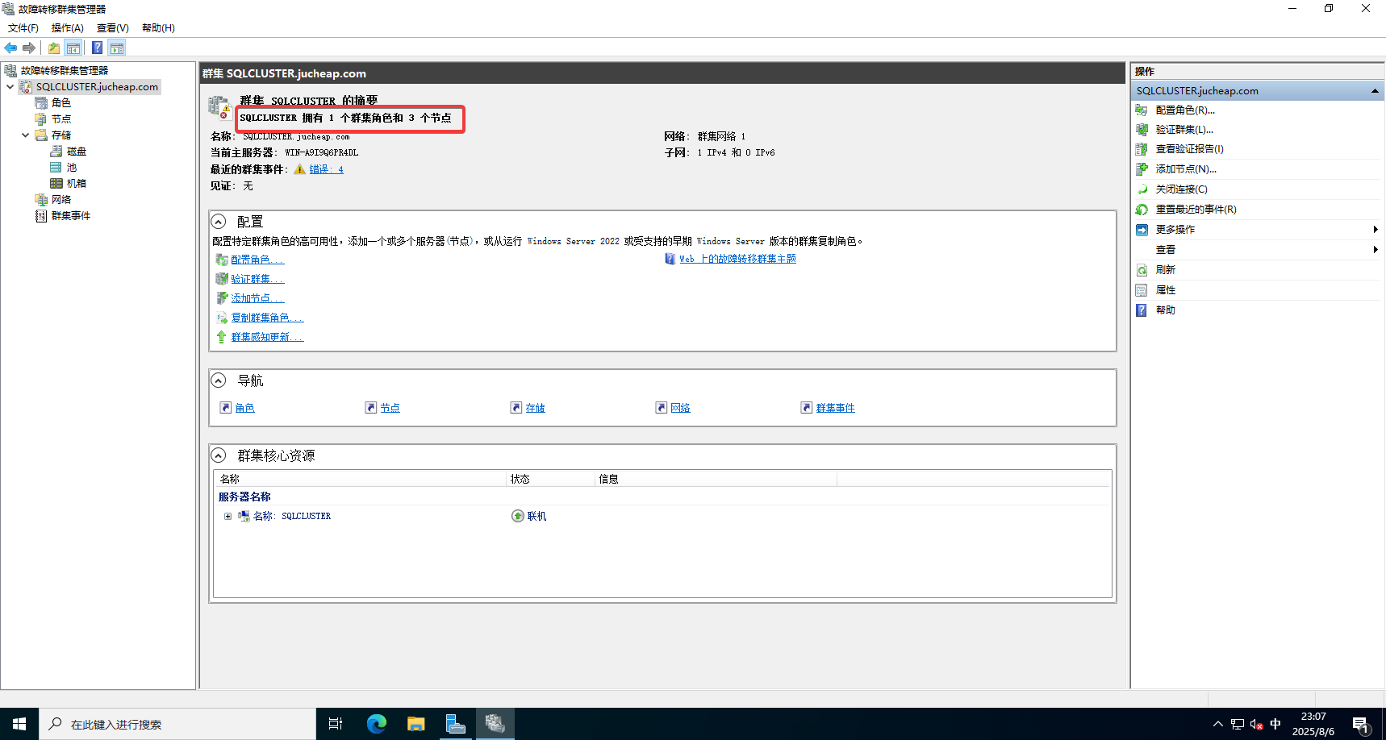Image resolution: width=1386 pixels, height=740 pixels.
Task: Select the 故障转移群集管理器 root tree node
Action: [64, 70]
